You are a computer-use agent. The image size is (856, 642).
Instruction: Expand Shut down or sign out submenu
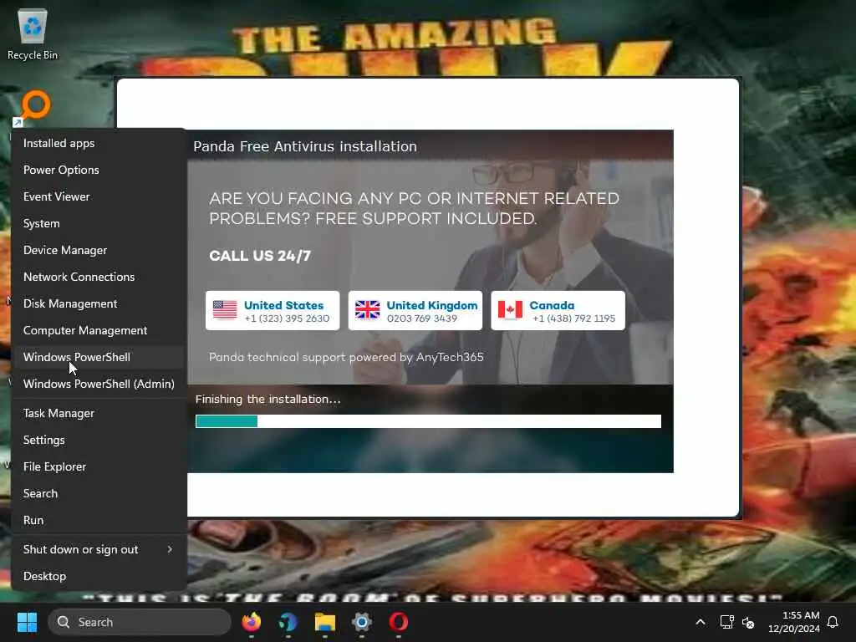point(99,549)
